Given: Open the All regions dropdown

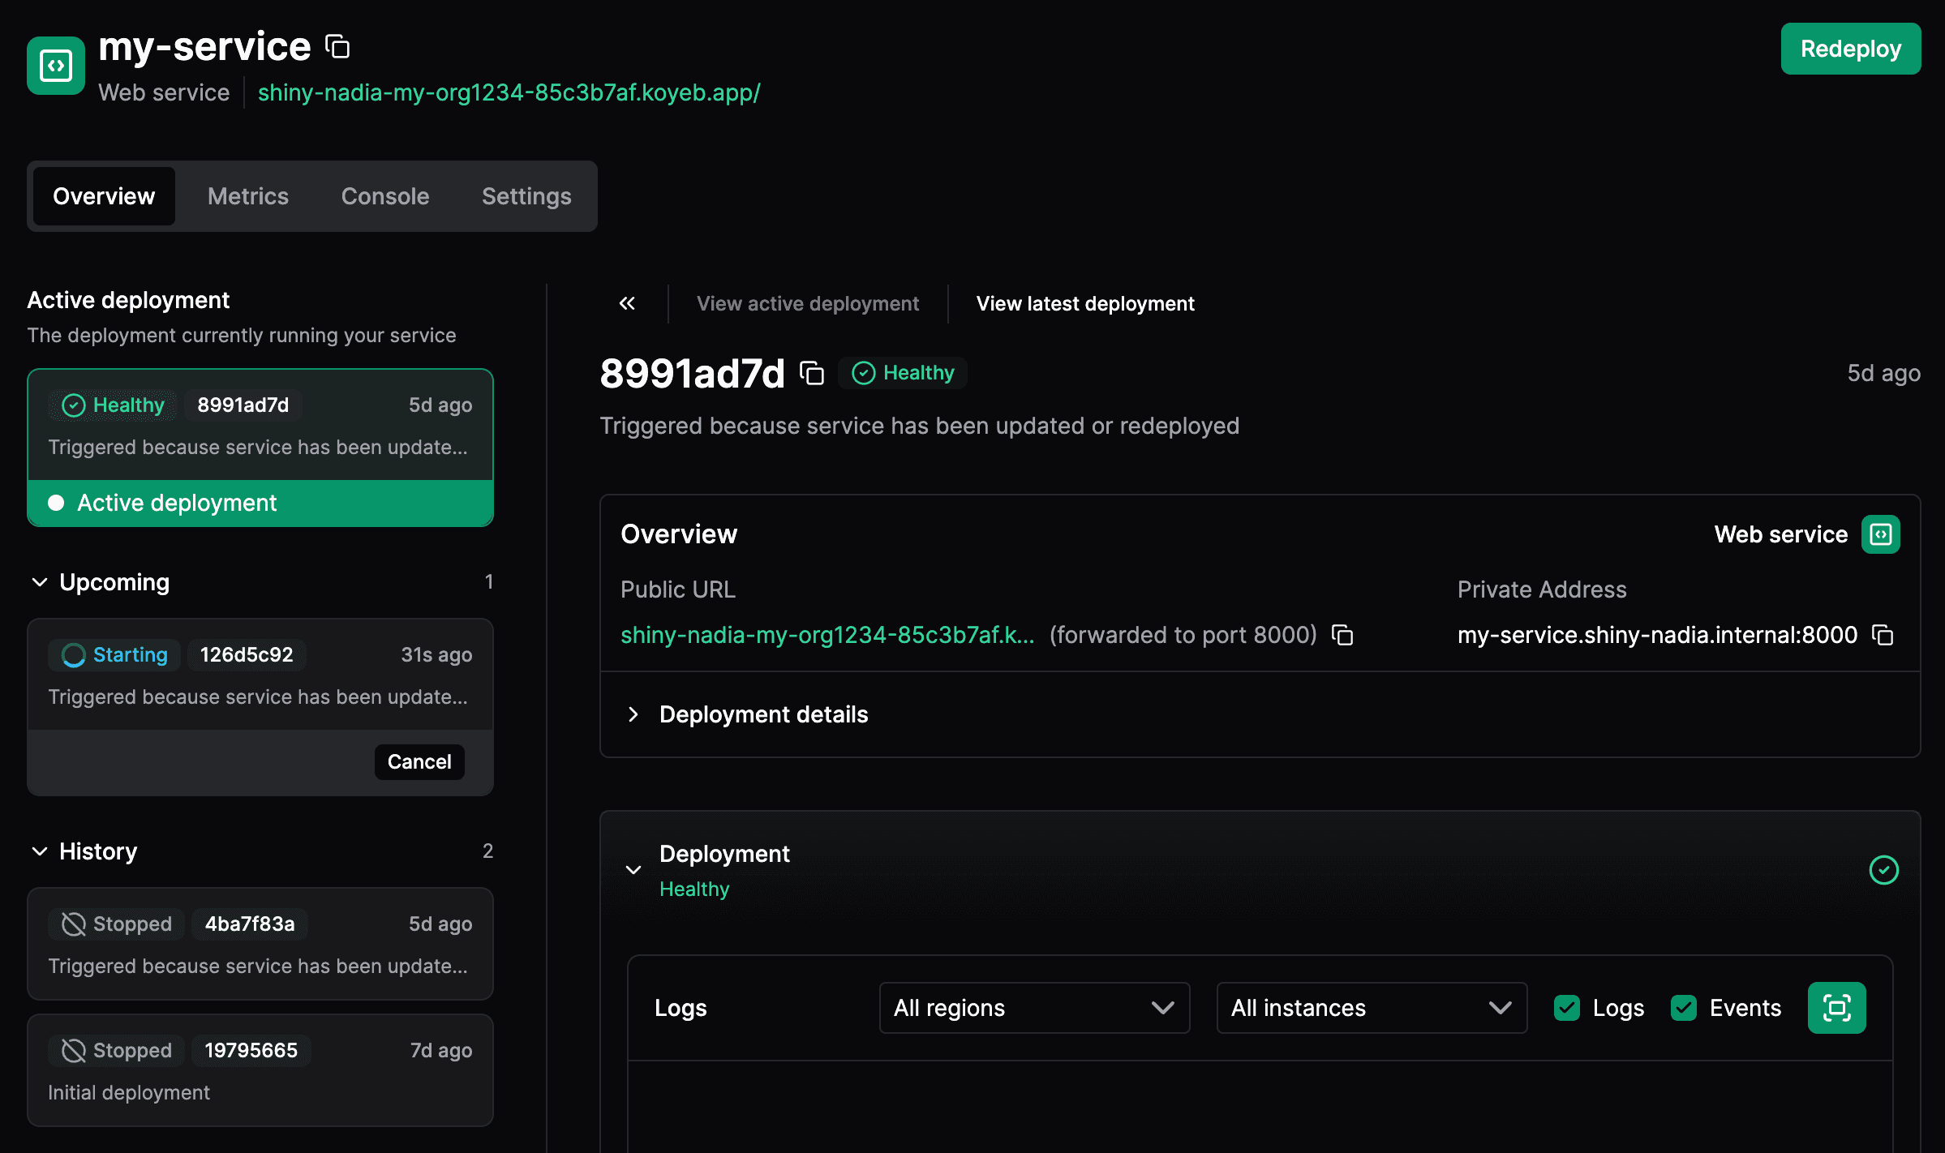Looking at the screenshot, I should 1034,1008.
